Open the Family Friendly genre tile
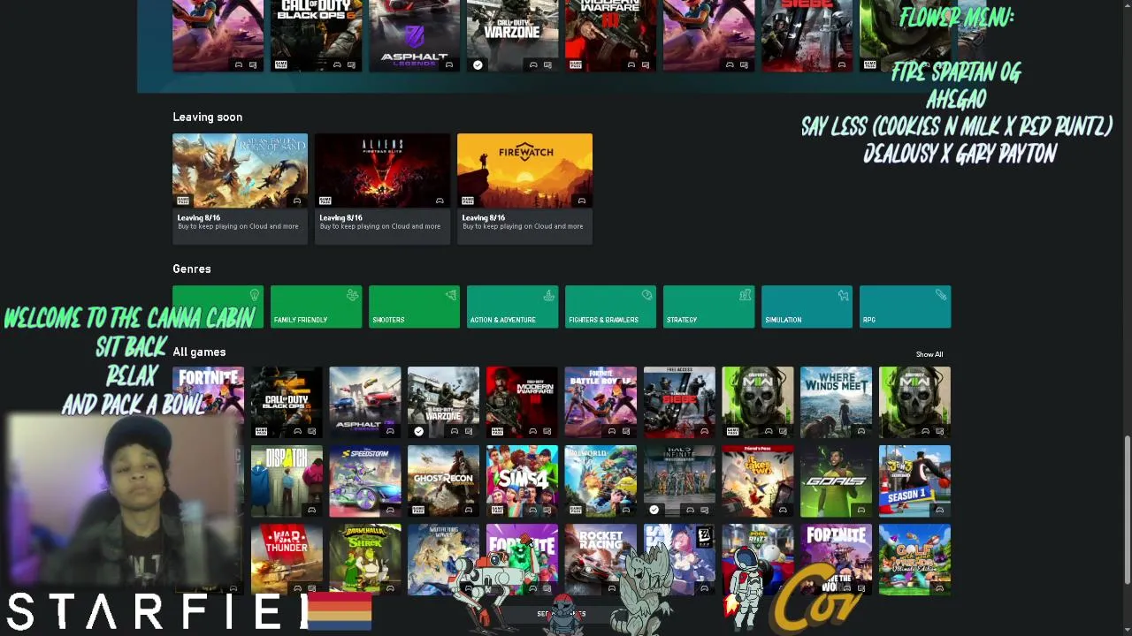Viewport: 1132px width, 636px height. (316, 307)
